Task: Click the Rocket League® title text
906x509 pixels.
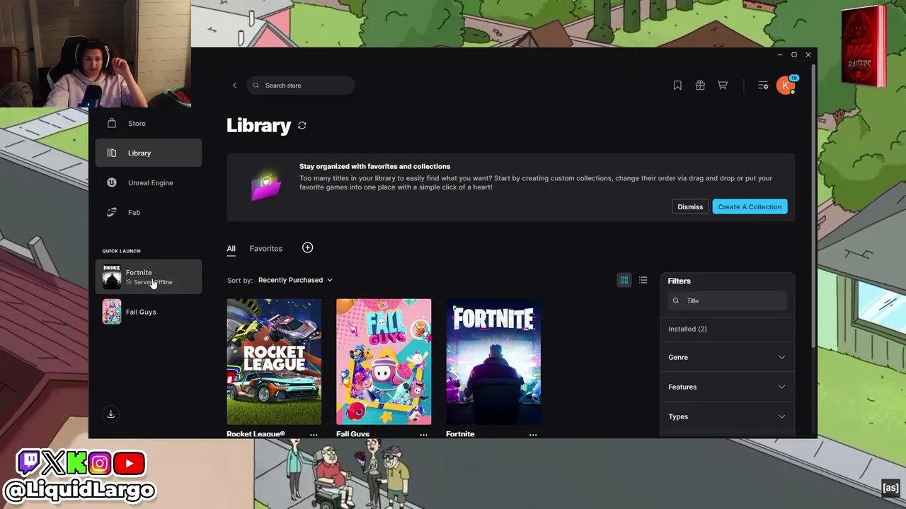Action: [256, 434]
